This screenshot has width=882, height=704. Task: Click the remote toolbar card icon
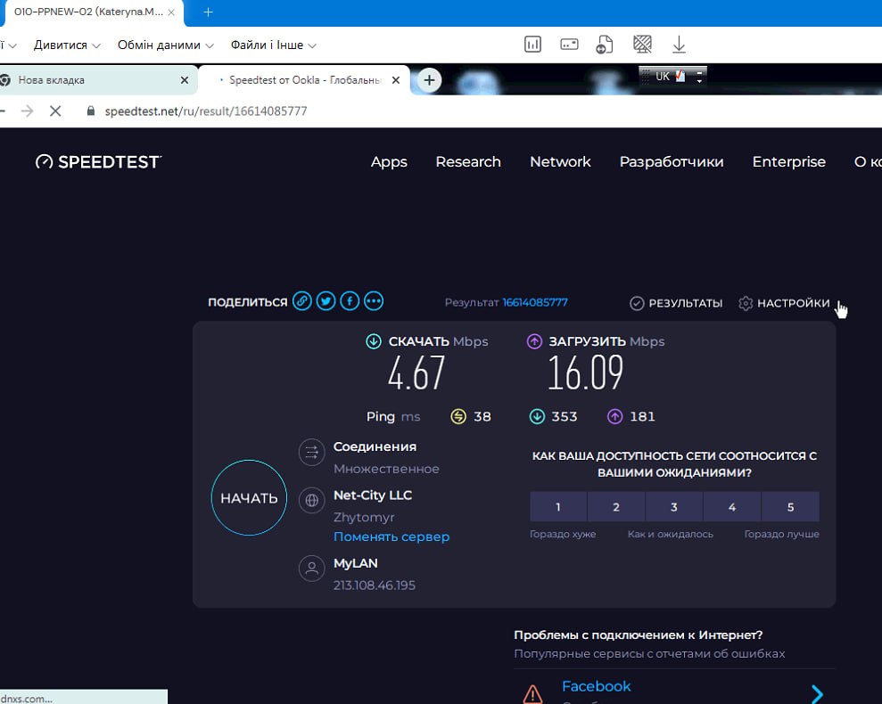[x=569, y=45]
